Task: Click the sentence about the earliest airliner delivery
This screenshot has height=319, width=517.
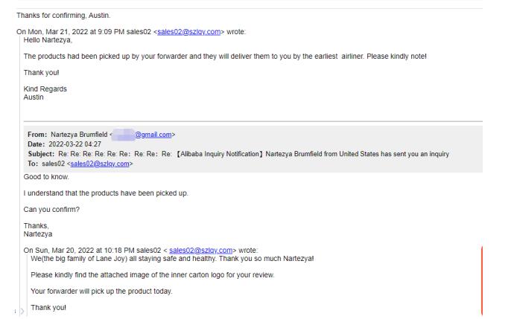Action: pos(225,57)
